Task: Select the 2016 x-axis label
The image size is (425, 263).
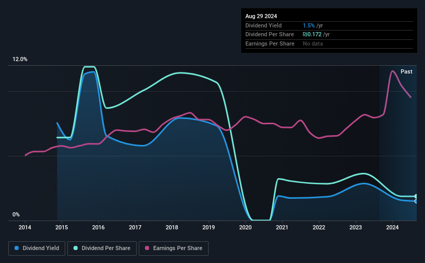Action: [x=98, y=227]
